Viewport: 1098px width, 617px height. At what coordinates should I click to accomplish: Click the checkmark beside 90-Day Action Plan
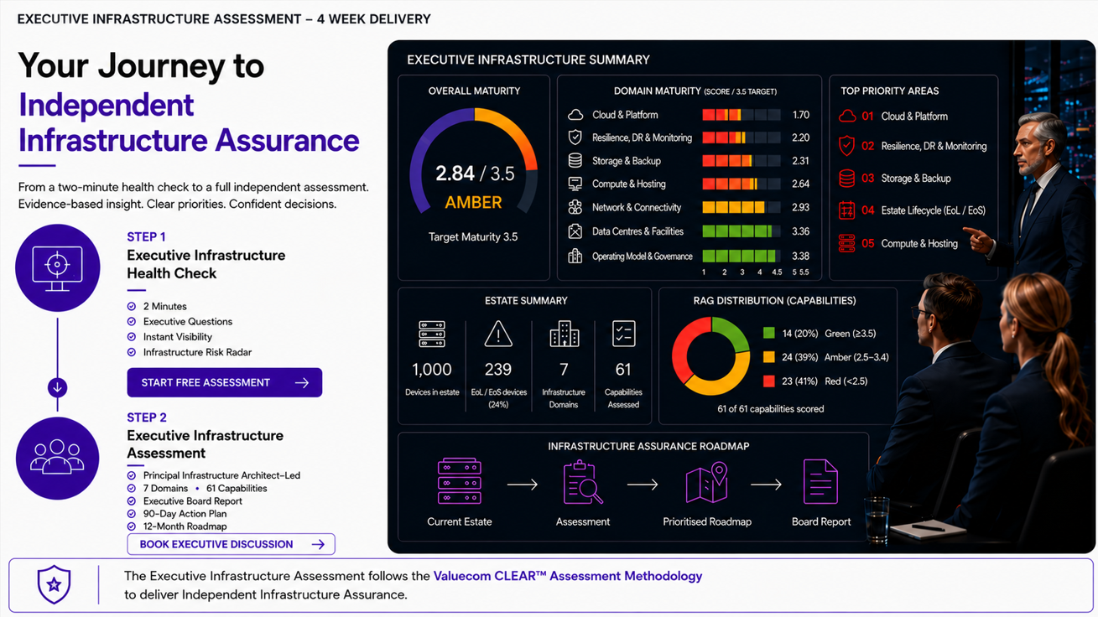(x=132, y=514)
